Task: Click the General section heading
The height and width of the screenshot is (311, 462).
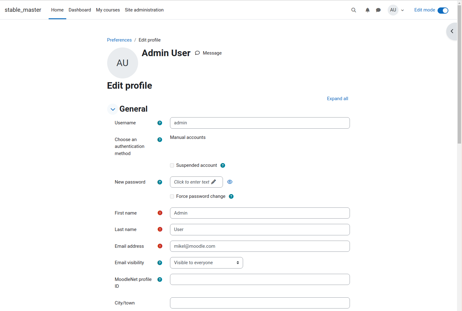Action: coord(133,109)
